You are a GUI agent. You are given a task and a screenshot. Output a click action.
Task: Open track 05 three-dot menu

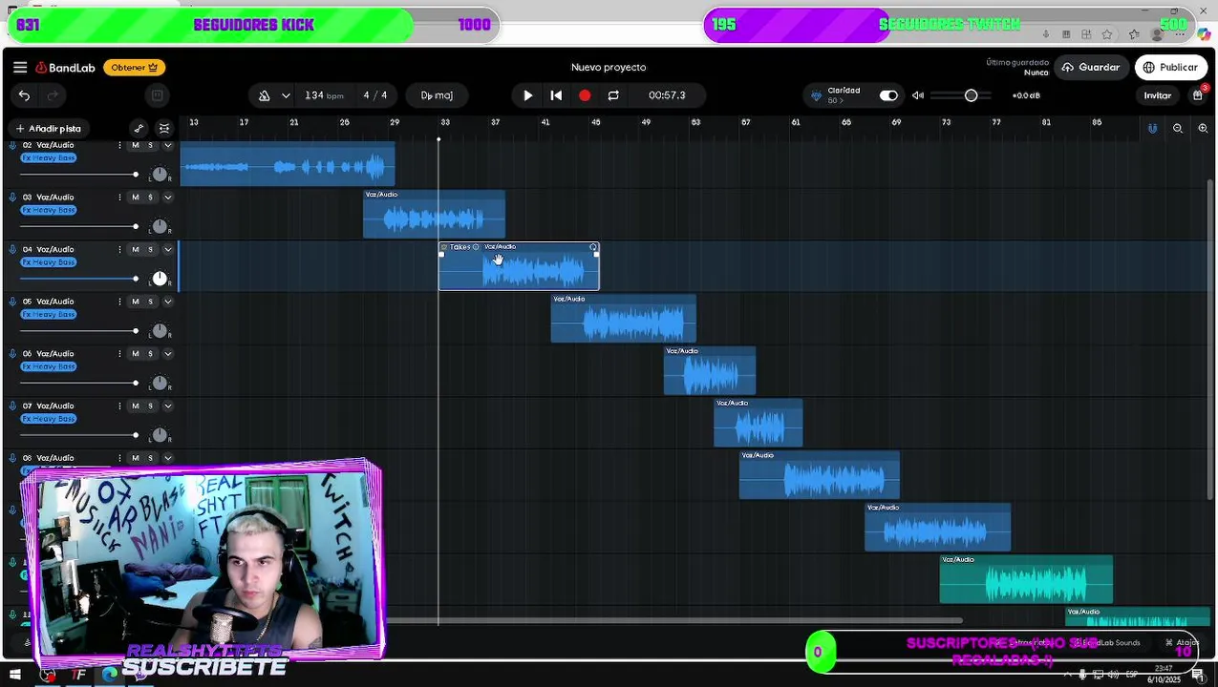119,302
